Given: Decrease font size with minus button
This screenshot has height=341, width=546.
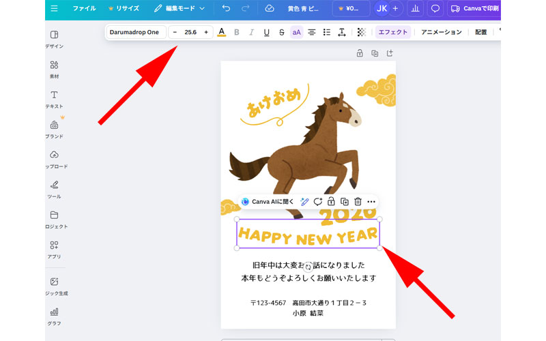Looking at the screenshot, I should click(175, 32).
